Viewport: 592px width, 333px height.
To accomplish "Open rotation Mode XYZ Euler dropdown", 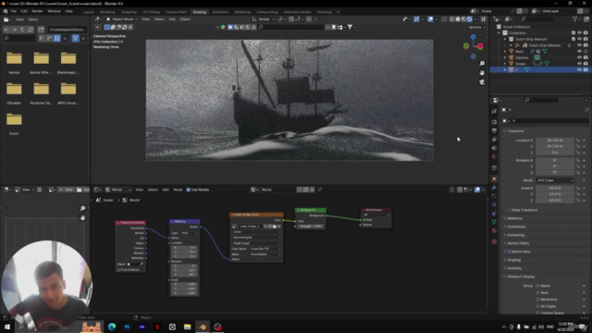I will (555, 180).
